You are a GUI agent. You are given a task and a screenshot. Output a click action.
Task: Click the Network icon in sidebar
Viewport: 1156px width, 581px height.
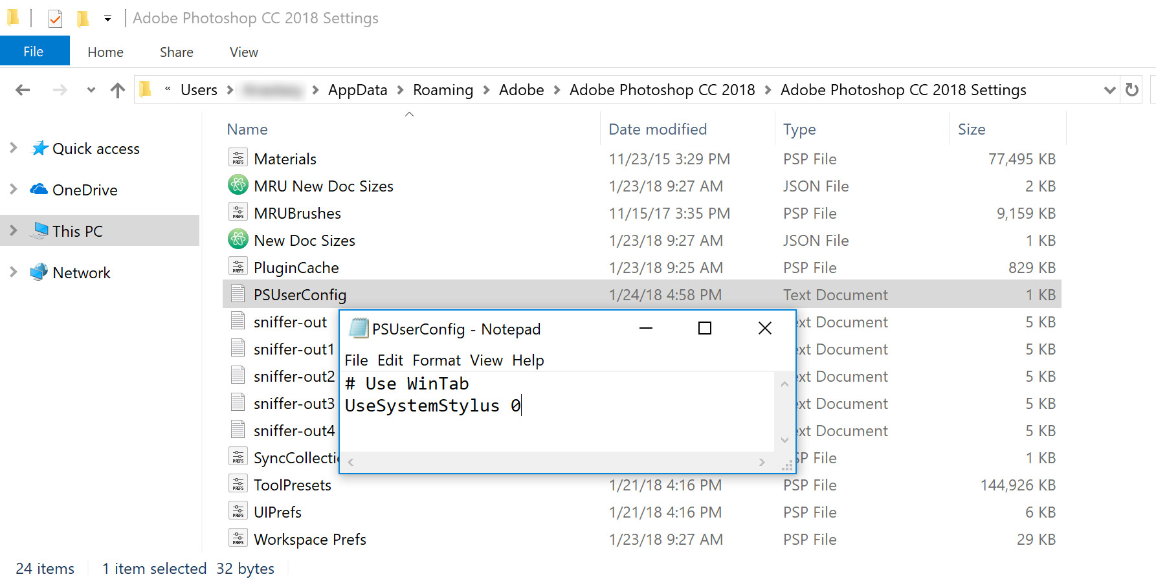coord(39,272)
